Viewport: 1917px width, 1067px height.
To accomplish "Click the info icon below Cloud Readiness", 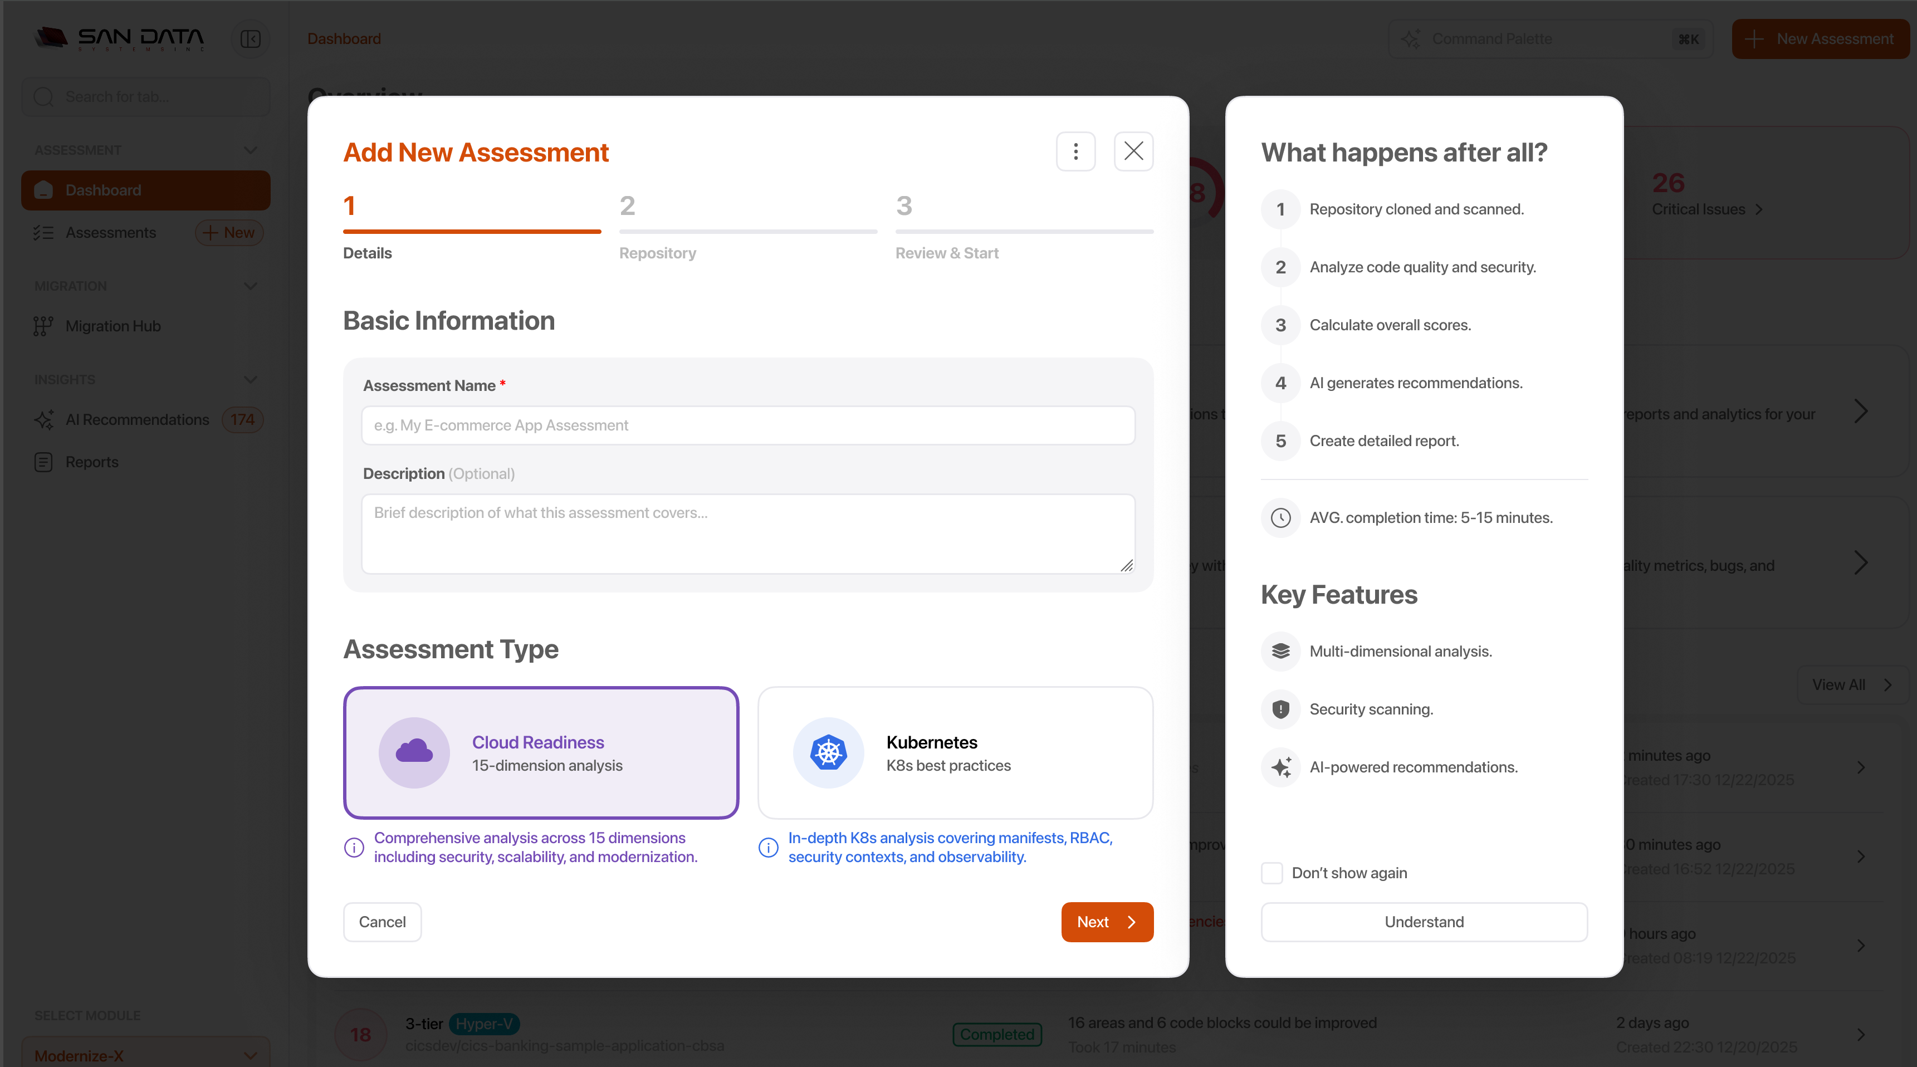I will [354, 848].
